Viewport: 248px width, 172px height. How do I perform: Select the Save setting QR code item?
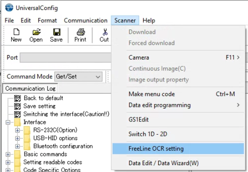[x=17, y=106]
